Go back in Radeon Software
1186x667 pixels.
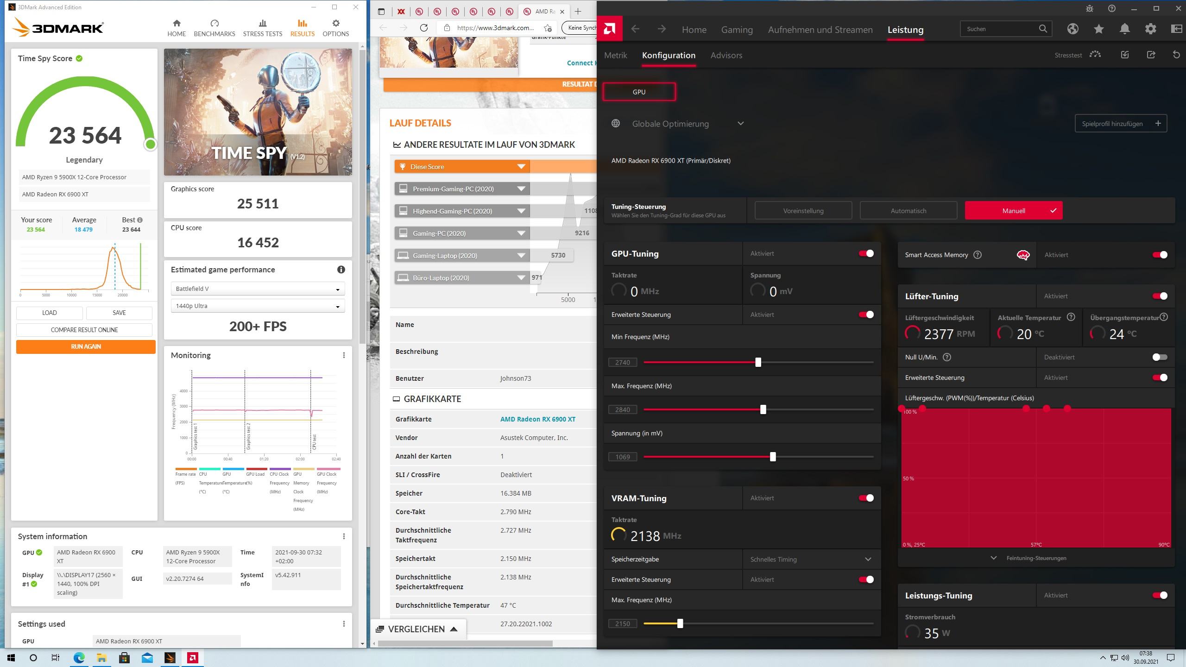(x=636, y=29)
